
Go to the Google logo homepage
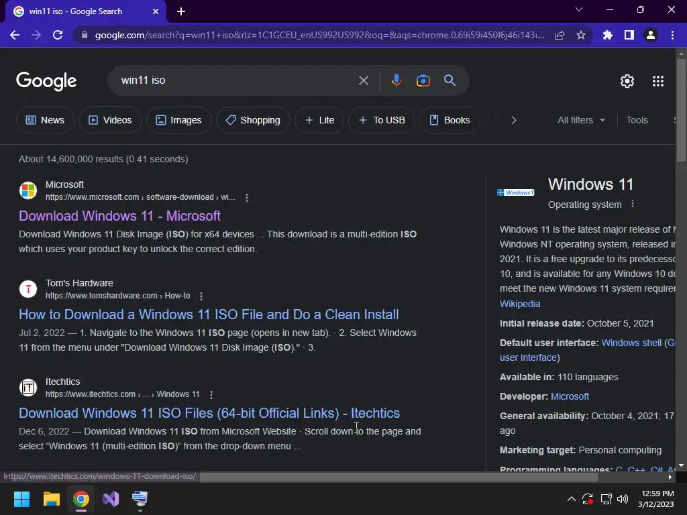(46, 81)
